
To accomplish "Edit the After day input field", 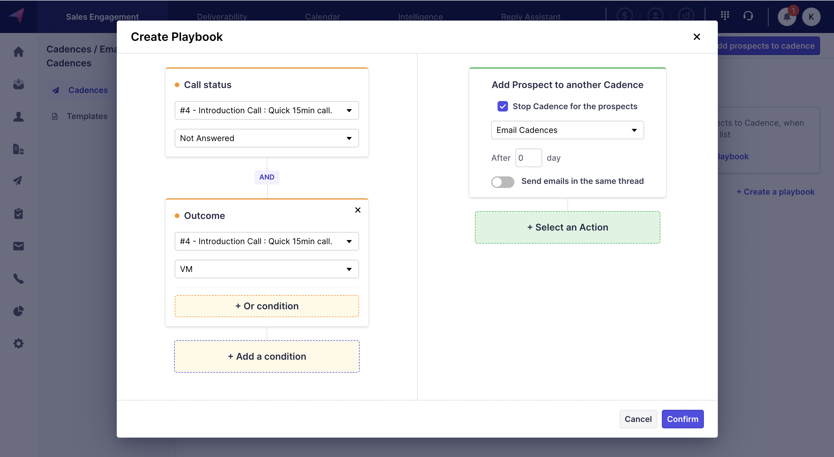I will pyautogui.click(x=528, y=158).
